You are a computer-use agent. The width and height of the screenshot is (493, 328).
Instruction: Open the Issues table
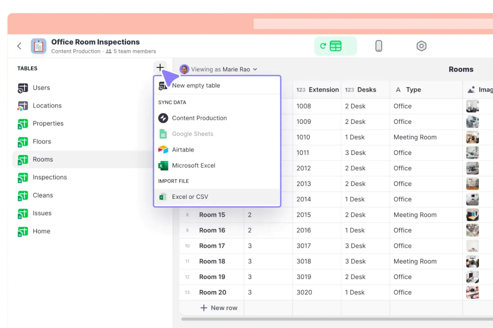coord(83,213)
